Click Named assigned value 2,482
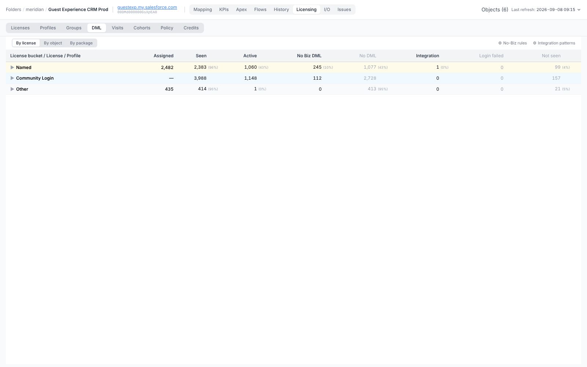The width and height of the screenshot is (587, 367). pos(167,68)
